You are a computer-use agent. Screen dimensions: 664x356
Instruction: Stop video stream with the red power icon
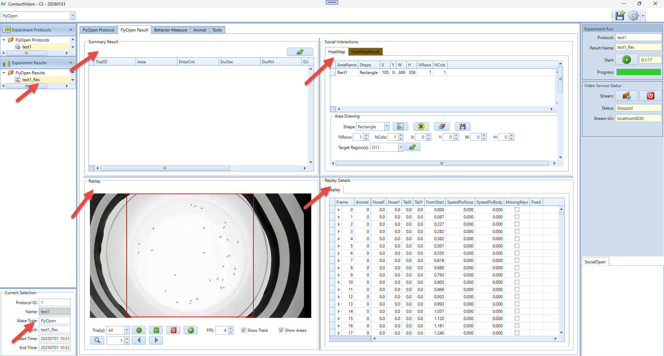pos(650,96)
